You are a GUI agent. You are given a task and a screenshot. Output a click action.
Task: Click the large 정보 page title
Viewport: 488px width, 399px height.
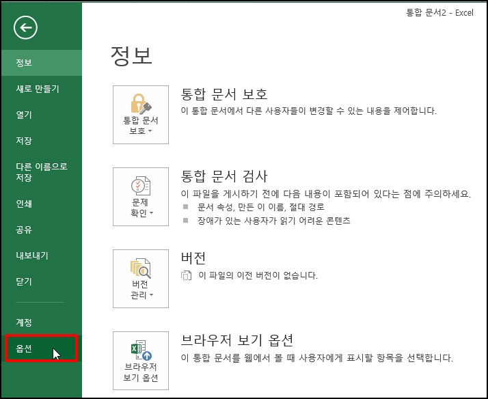click(131, 56)
